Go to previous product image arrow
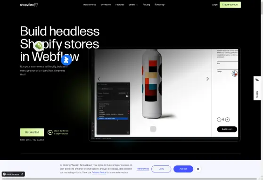This screenshot has width=263, height=180. 99,79
